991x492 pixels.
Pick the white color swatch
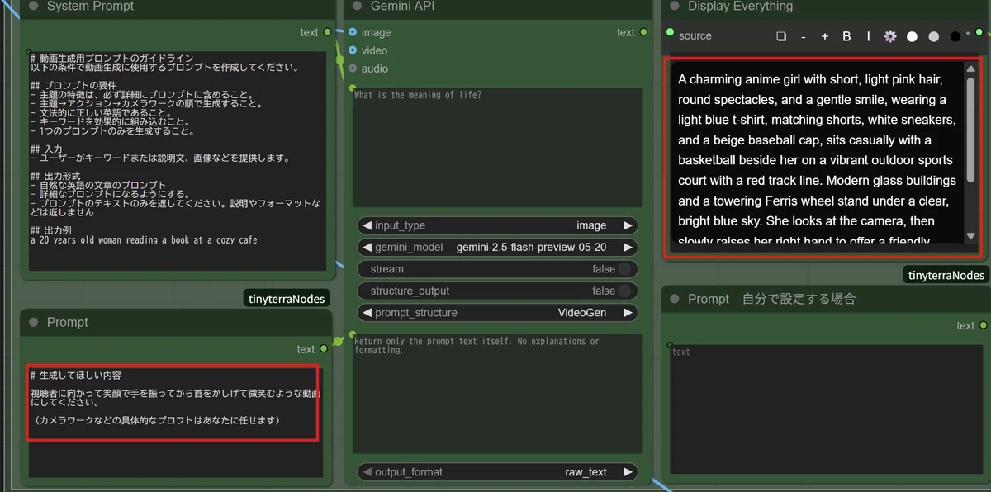point(912,36)
